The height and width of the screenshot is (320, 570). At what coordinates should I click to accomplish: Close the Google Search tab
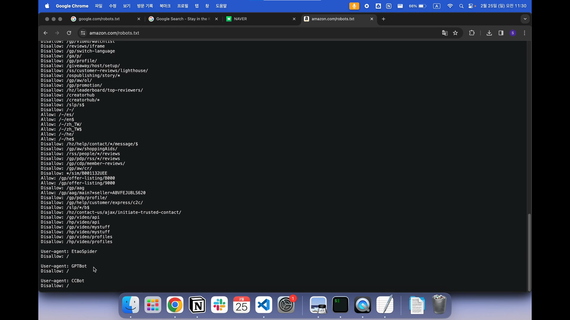click(216, 19)
